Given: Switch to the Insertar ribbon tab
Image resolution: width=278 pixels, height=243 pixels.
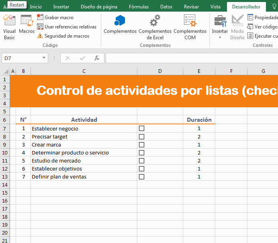Looking at the screenshot, I should 61,7.
